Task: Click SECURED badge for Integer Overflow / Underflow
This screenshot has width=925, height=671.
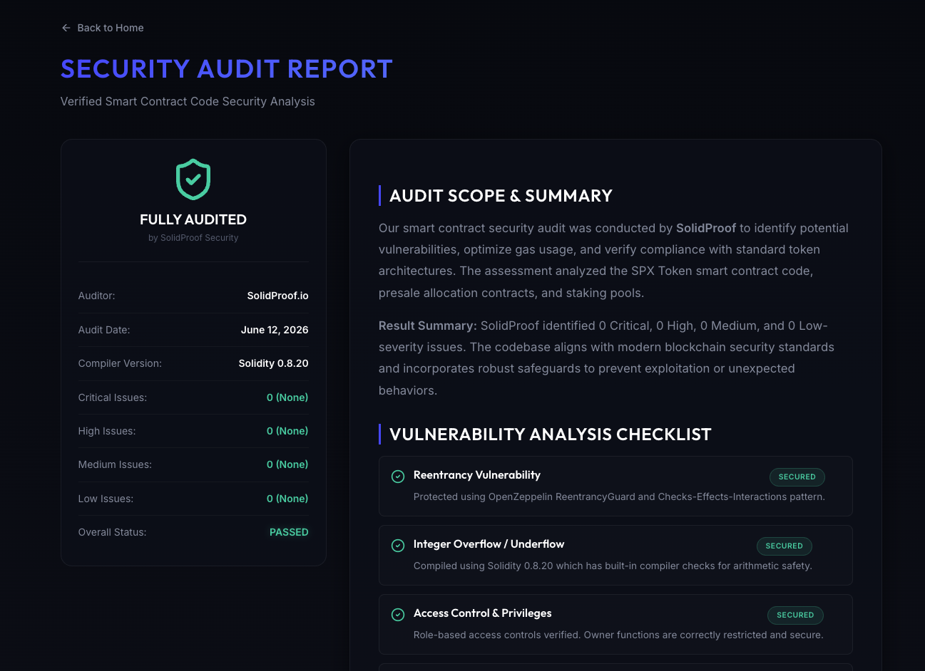Action: (785, 546)
